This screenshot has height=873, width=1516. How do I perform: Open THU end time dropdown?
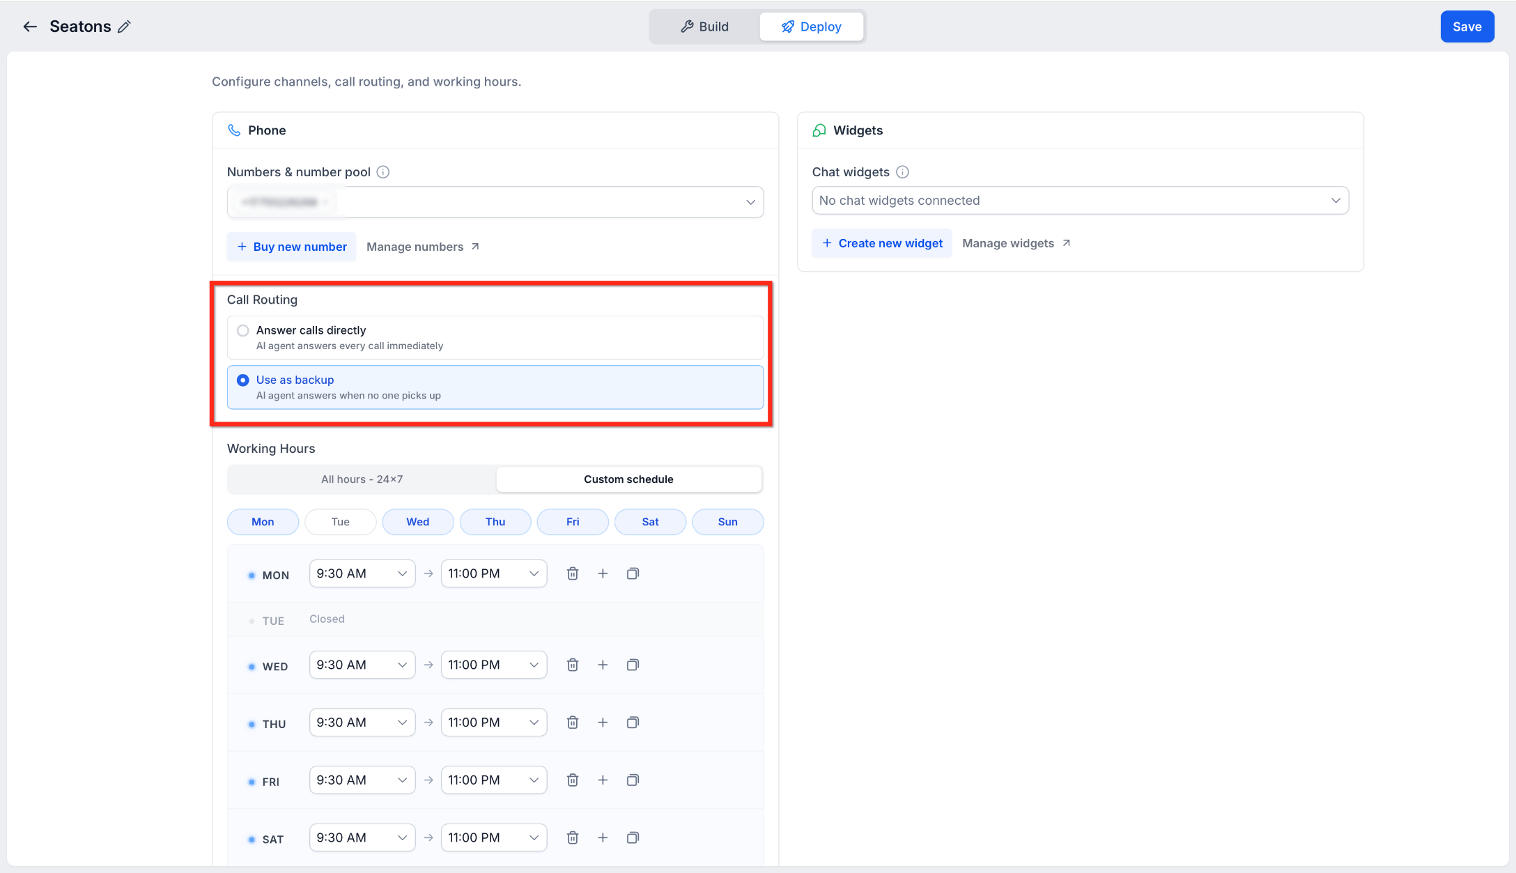[x=494, y=723]
